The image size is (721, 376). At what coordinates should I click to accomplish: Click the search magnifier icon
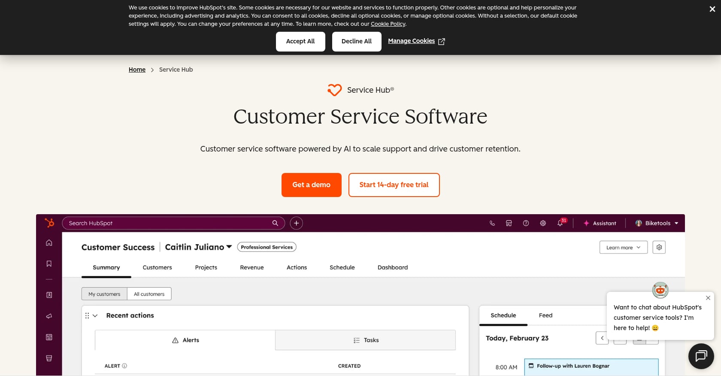click(275, 223)
